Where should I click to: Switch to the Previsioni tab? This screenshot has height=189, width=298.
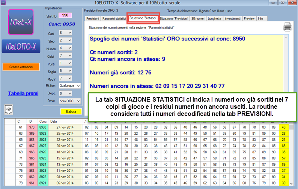93,19
